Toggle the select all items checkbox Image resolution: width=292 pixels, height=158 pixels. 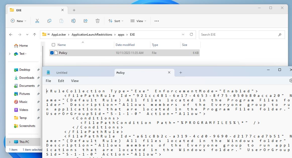(53, 45)
